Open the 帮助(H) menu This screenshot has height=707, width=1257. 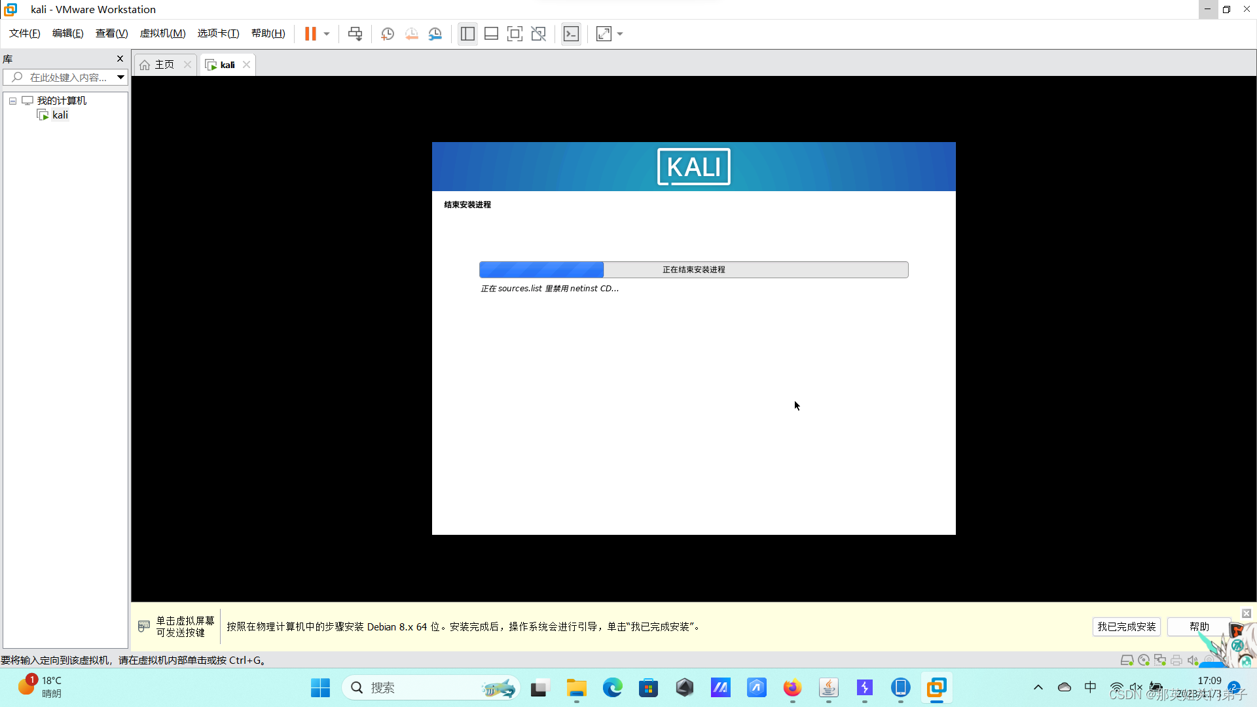click(268, 33)
